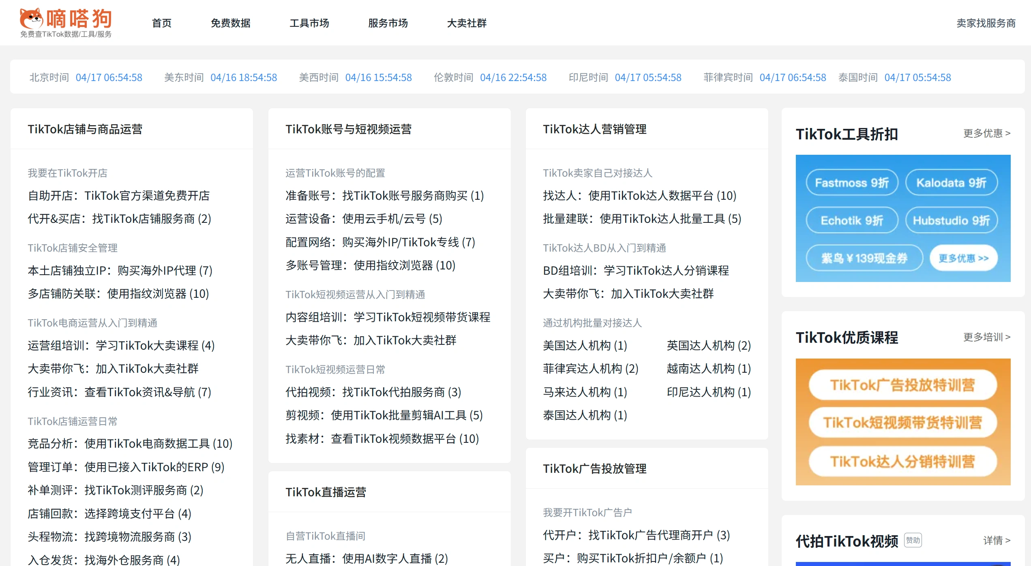Switch to 服务市场
The height and width of the screenshot is (566, 1031).
click(x=388, y=23)
